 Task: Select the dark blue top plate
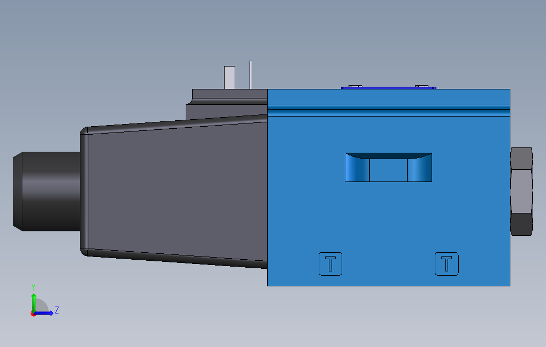click(388, 88)
